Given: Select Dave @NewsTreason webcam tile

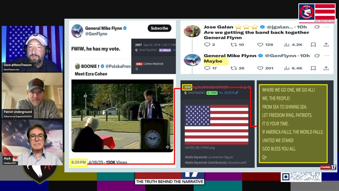Looking at the screenshot, I should click(x=32, y=49).
